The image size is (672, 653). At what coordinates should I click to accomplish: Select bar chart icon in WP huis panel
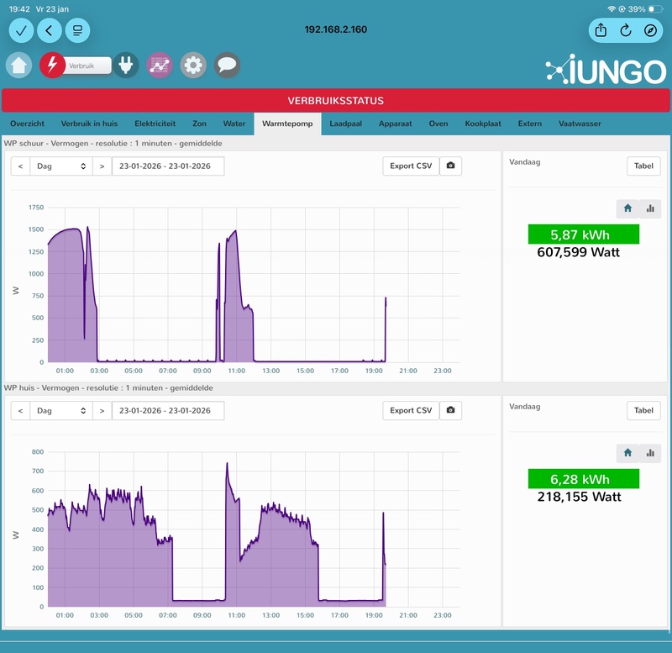pyautogui.click(x=650, y=453)
